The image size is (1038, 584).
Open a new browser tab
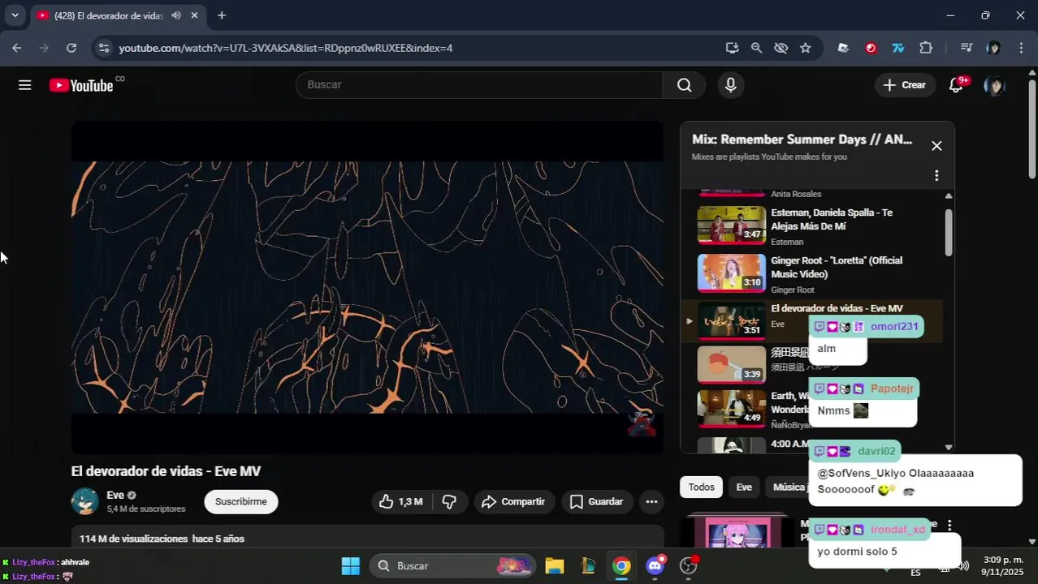point(222,15)
